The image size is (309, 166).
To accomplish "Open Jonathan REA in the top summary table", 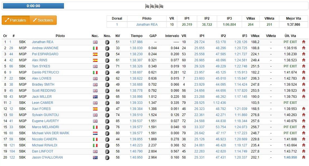I will [x=147, y=25].
